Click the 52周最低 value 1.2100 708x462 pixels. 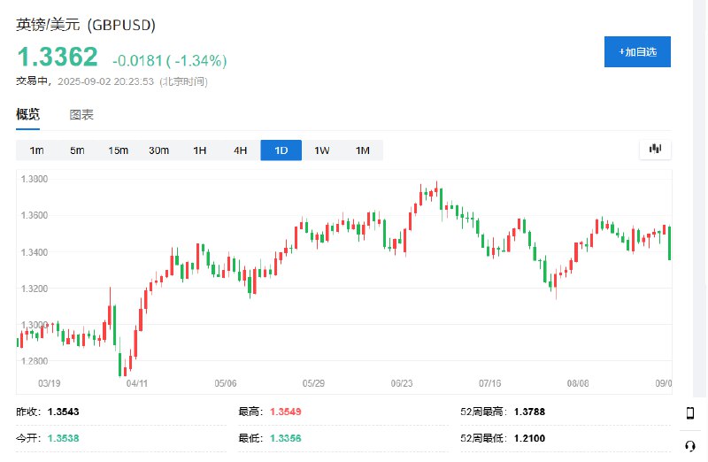(529, 438)
